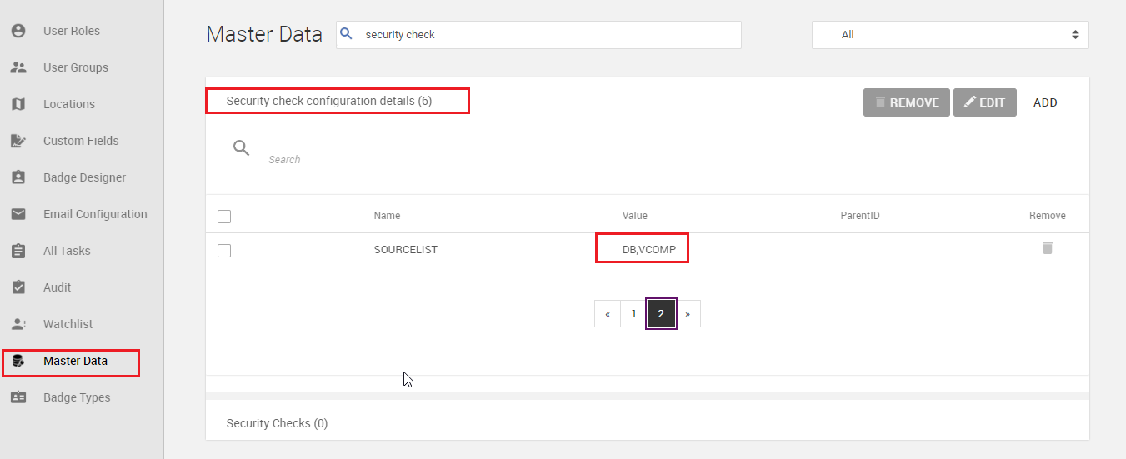Click the trash icon in the SOURCELIST row

pyautogui.click(x=1048, y=247)
